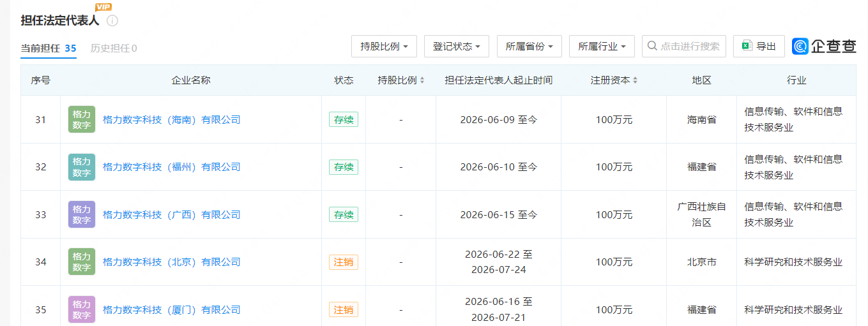Screen dimensions: 868x326
Task: Click the teal 格力数字 logo for 福州 company
Action: pyautogui.click(x=82, y=167)
